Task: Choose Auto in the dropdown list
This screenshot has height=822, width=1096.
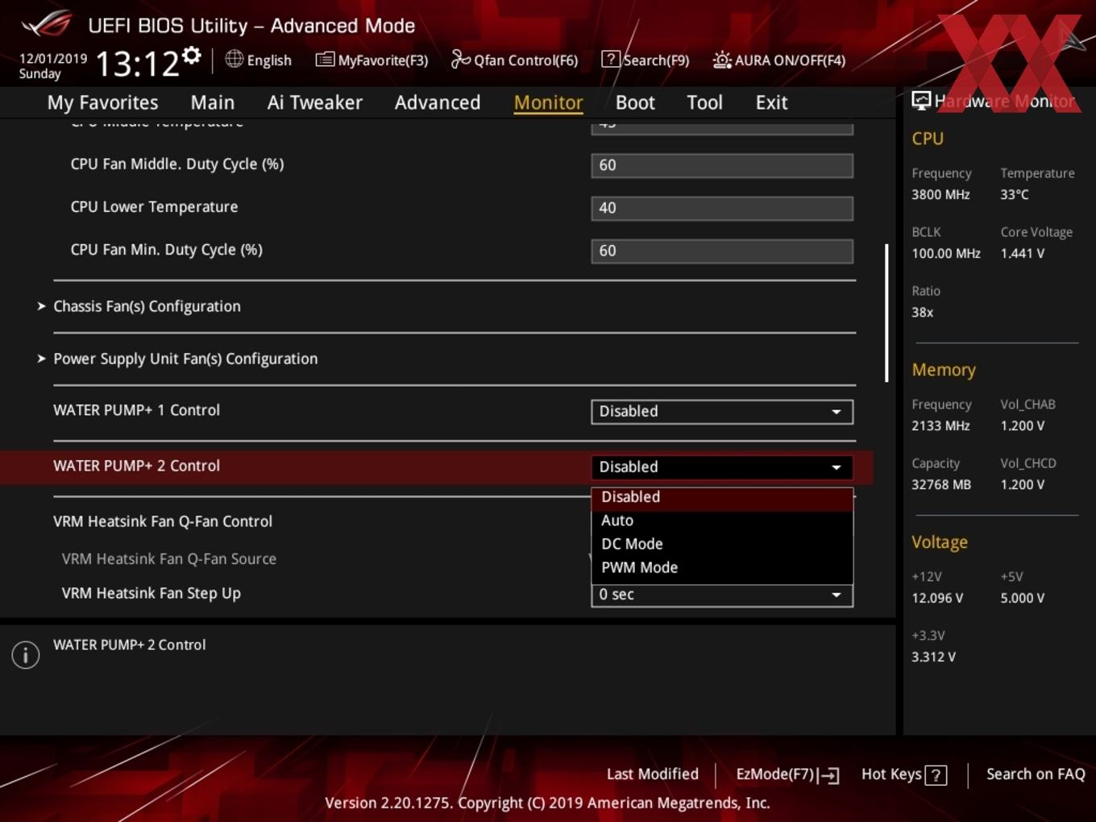Action: (x=722, y=521)
